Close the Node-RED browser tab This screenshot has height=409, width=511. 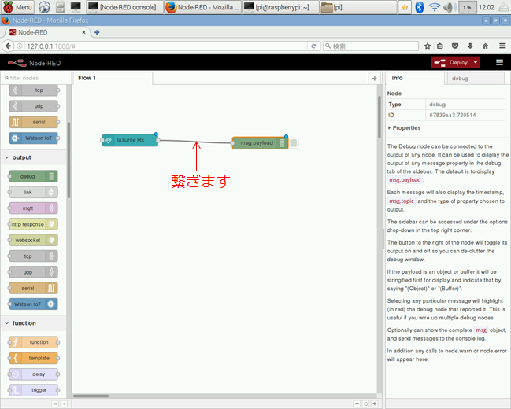(x=83, y=32)
